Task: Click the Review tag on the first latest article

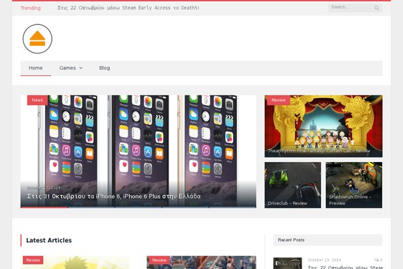Action: [x=33, y=260]
